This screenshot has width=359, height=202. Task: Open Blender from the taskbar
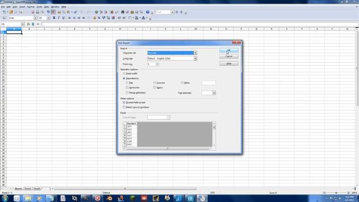tap(109, 198)
